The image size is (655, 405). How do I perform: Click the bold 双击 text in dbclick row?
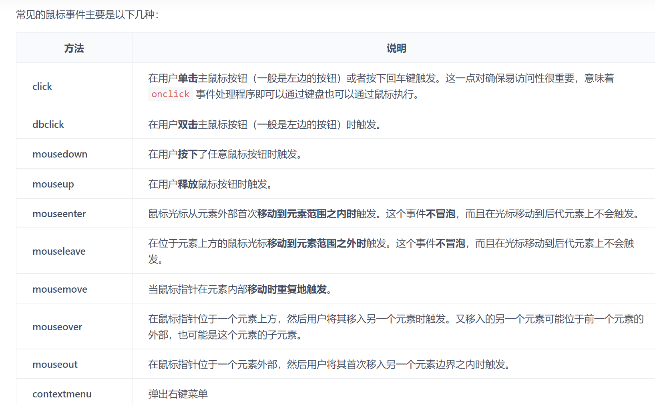[x=188, y=125]
